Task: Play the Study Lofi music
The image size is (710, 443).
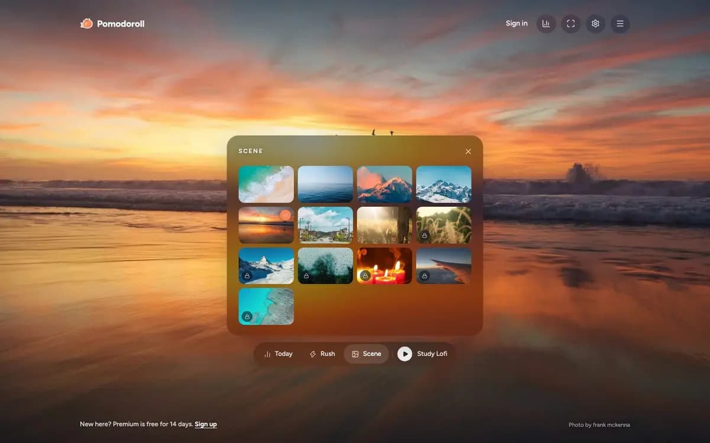Action: 405,354
